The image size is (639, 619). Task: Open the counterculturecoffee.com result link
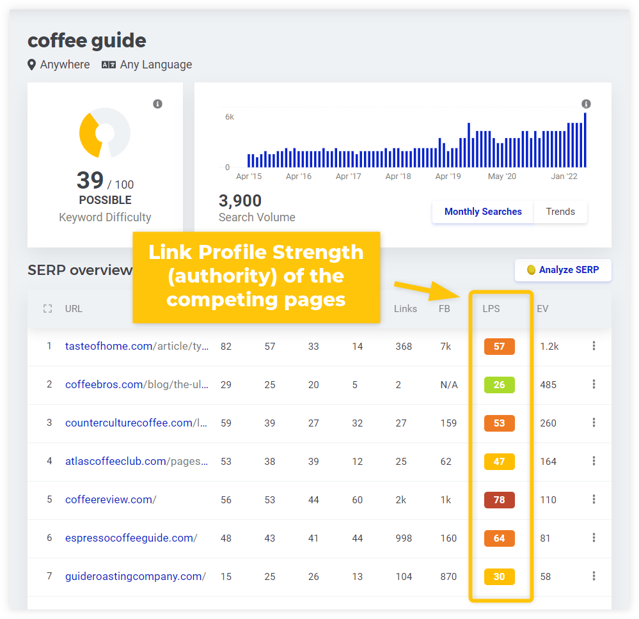tap(136, 423)
